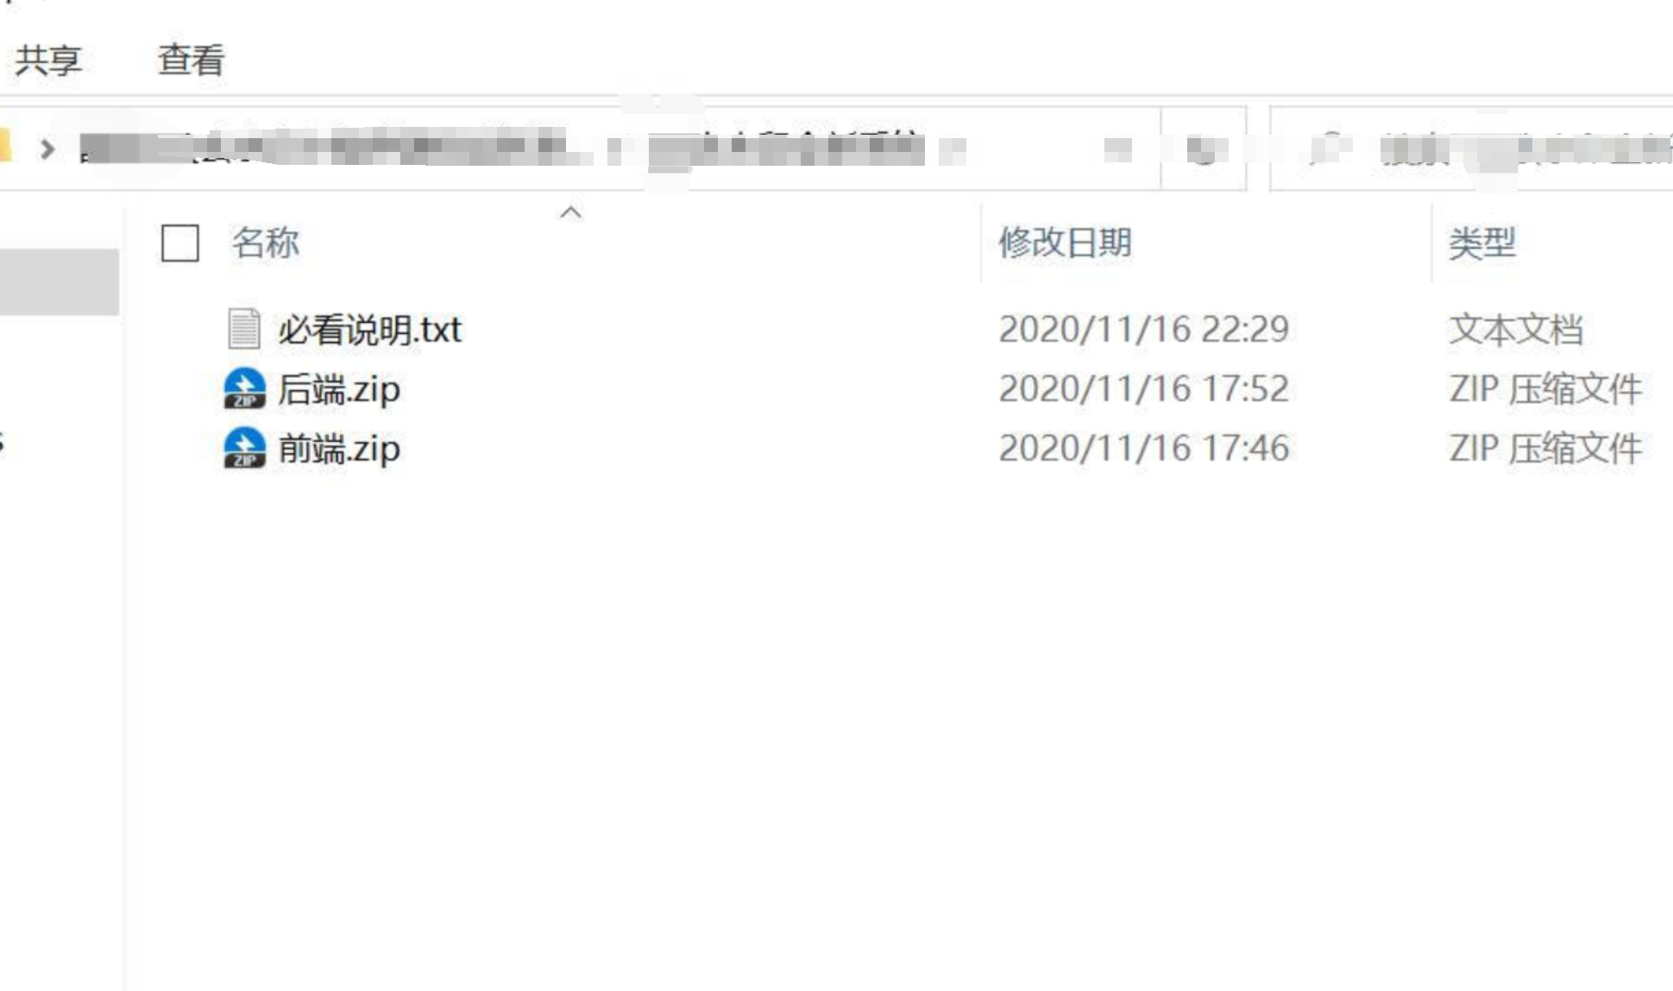Click the 名称 column header
1673x991 pixels.
[x=265, y=243]
